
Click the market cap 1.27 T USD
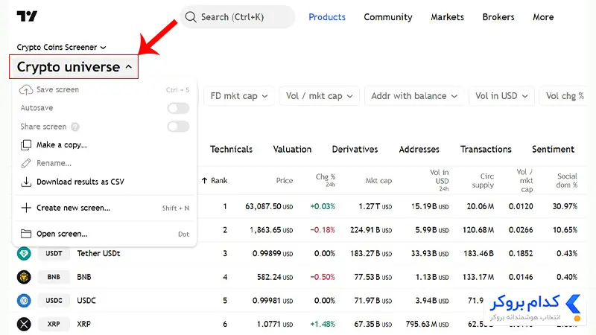[x=375, y=207]
